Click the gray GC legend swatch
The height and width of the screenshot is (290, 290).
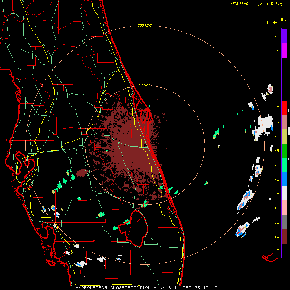point(285,222)
